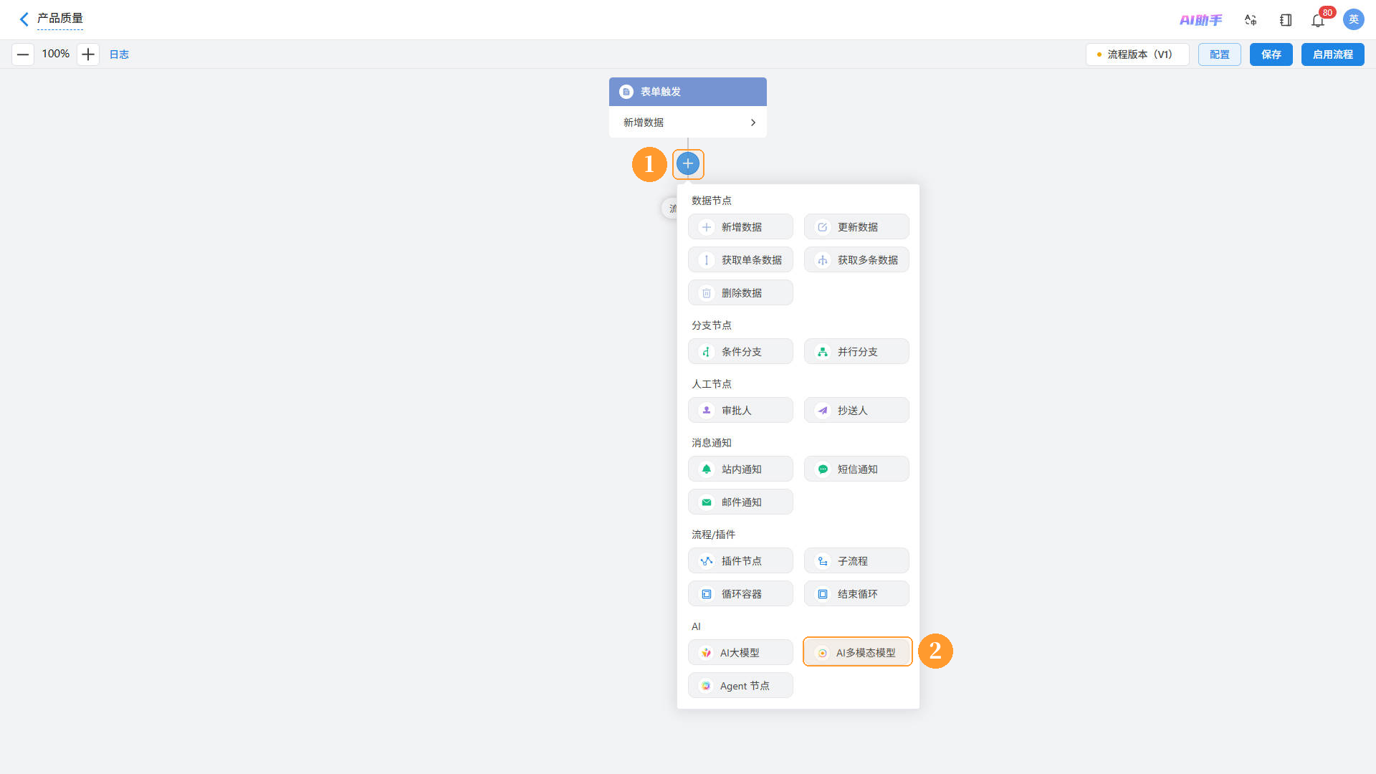
Task: Add a 循环容器 node
Action: (741, 593)
